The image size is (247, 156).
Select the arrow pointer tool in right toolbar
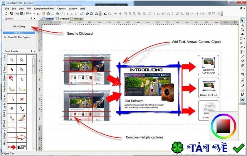[242, 21]
